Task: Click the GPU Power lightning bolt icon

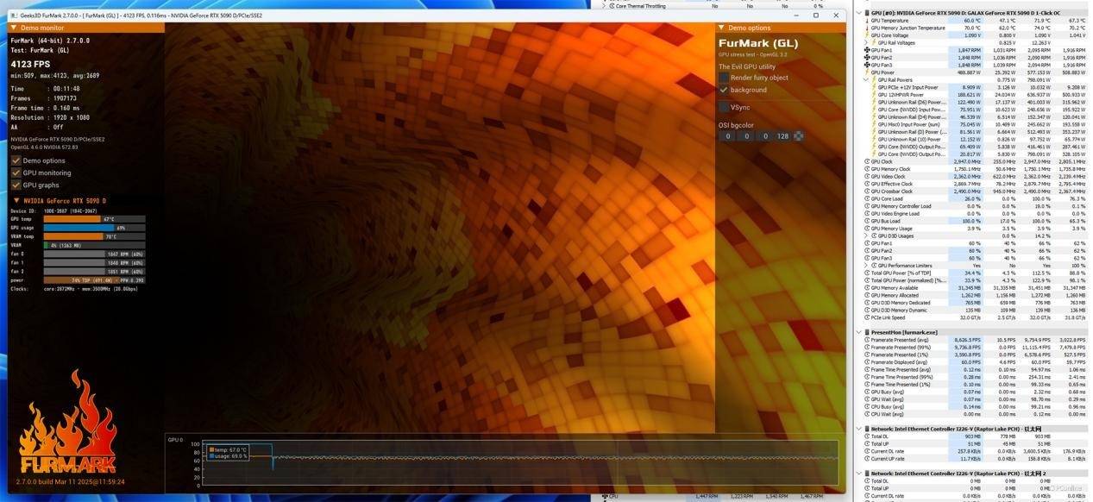Action: tap(867, 72)
